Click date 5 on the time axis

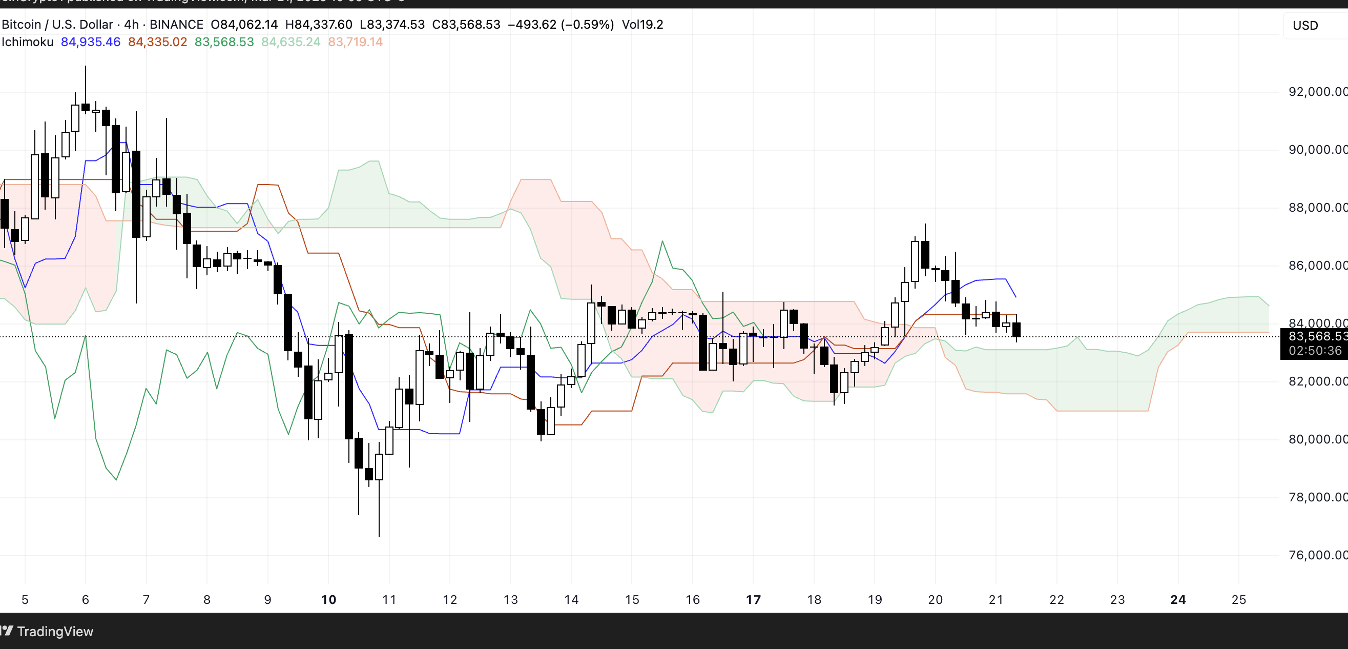click(x=25, y=600)
